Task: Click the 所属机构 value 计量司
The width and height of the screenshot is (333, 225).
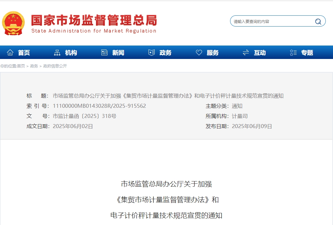Action: [240, 116]
